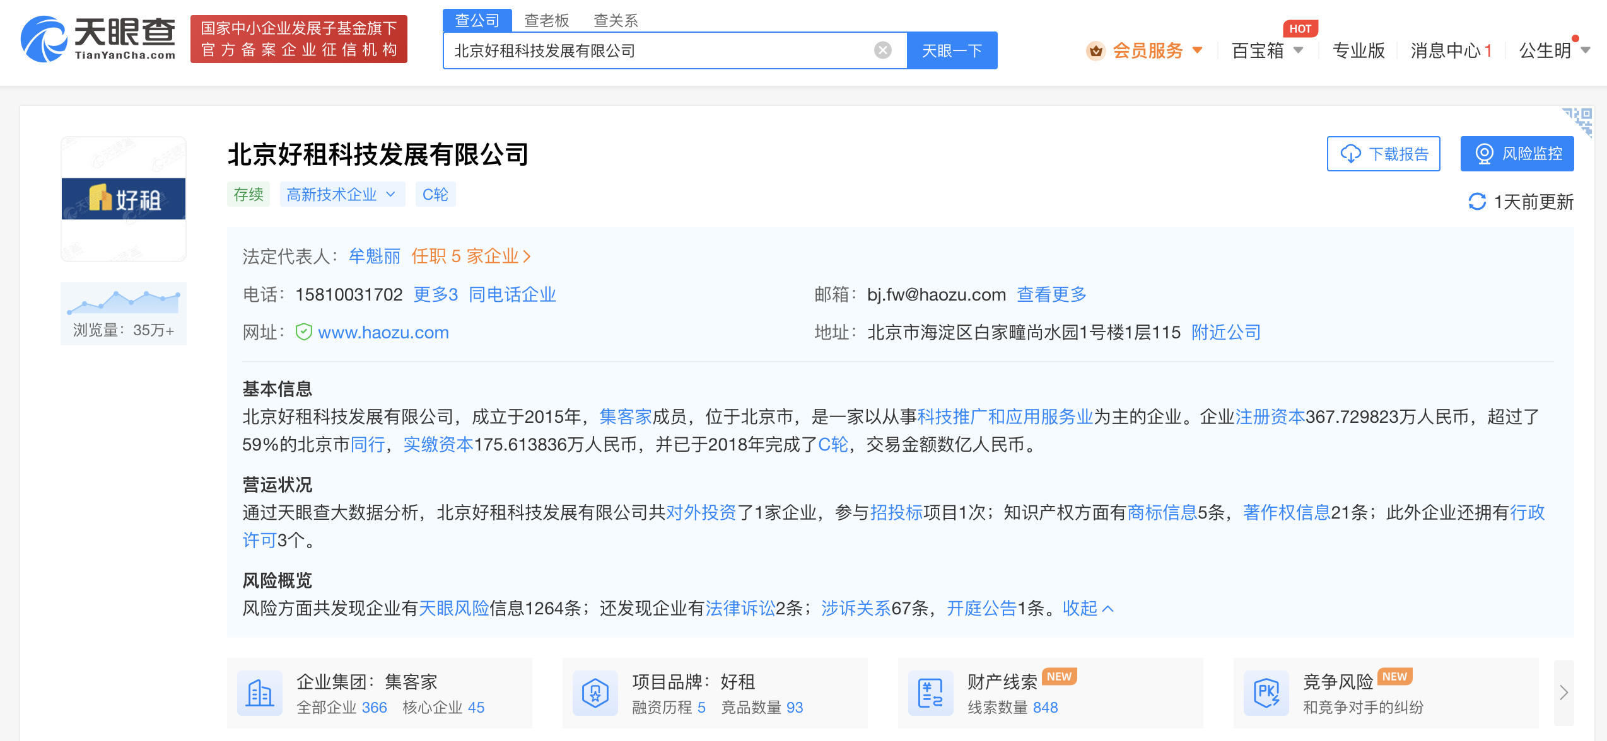Expand the 高新技术企业 dropdown
Image resolution: width=1607 pixels, height=741 pixels.
390,194
